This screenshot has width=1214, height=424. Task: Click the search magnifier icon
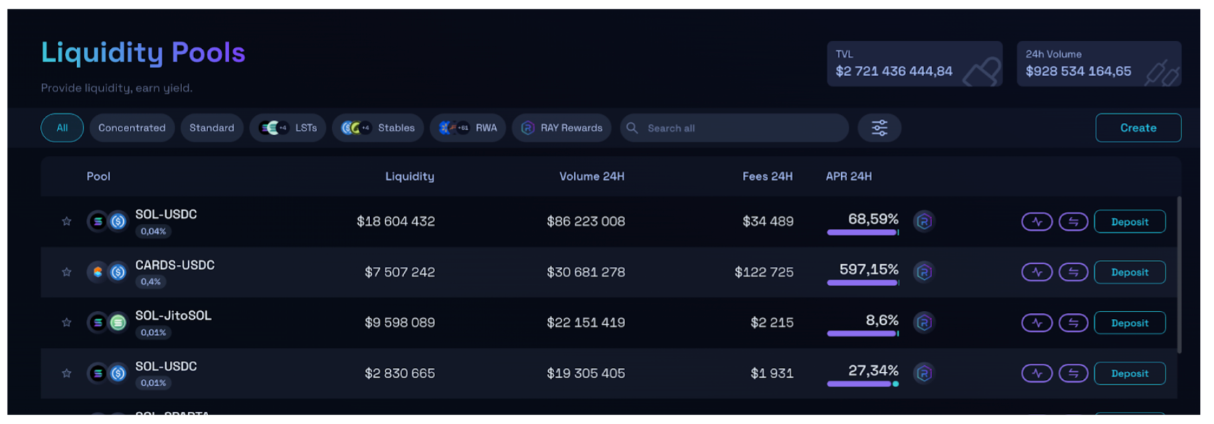click(632, 128)
